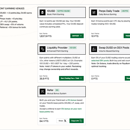Image resolution: width=130 pixels, height=130 pixels.
Task: Click the 5% bonus link in Refer card
Action: [x=72, y=100]
